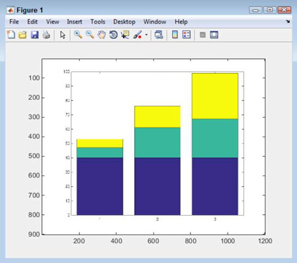Select the Edit Plot arrow tool
This screenshot has height=263, width=297.
tap(62, 35)
